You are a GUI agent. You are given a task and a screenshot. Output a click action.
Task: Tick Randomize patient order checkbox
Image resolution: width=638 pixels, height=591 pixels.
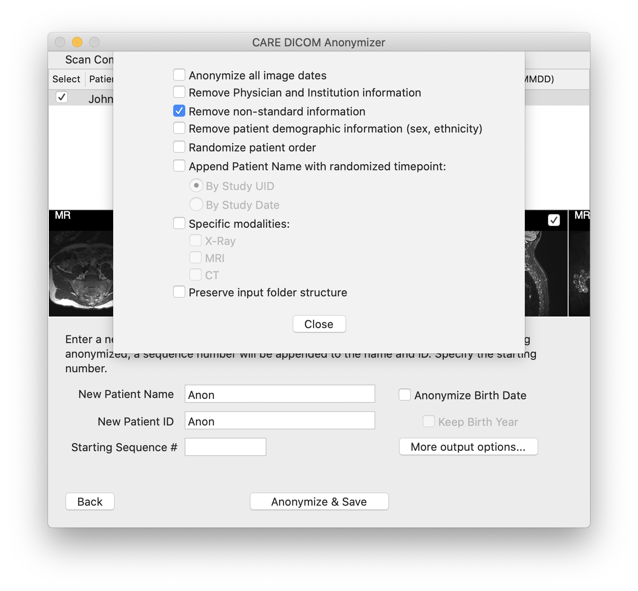tap(179, 147)
